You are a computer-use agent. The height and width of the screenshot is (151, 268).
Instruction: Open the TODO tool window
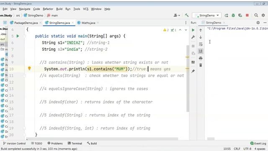(x=36, y=143)
